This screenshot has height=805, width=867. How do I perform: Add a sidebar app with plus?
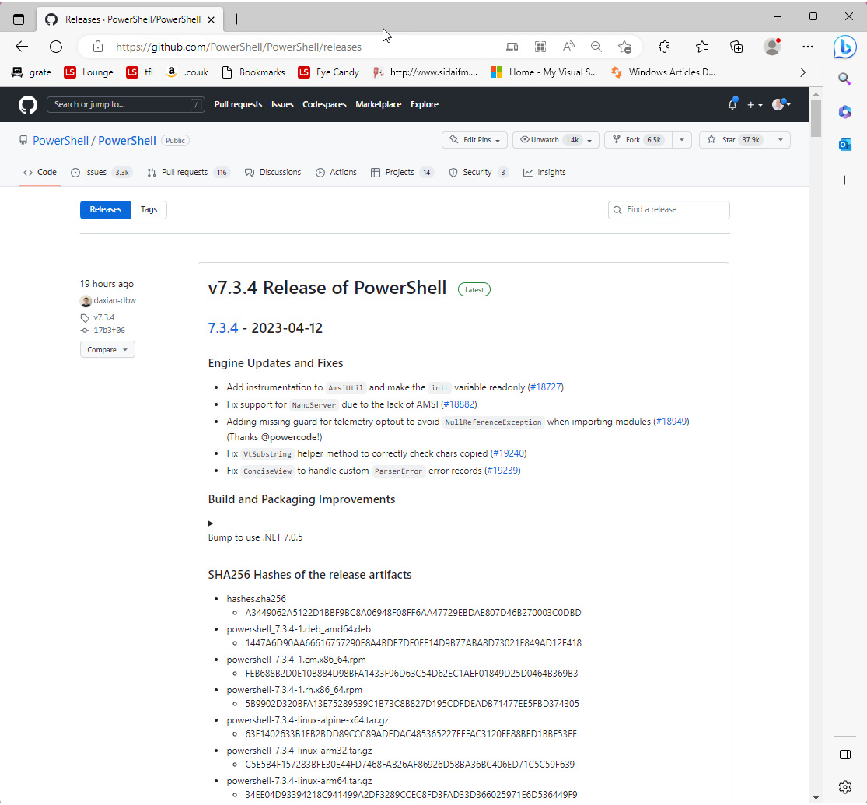pos(844,180)
